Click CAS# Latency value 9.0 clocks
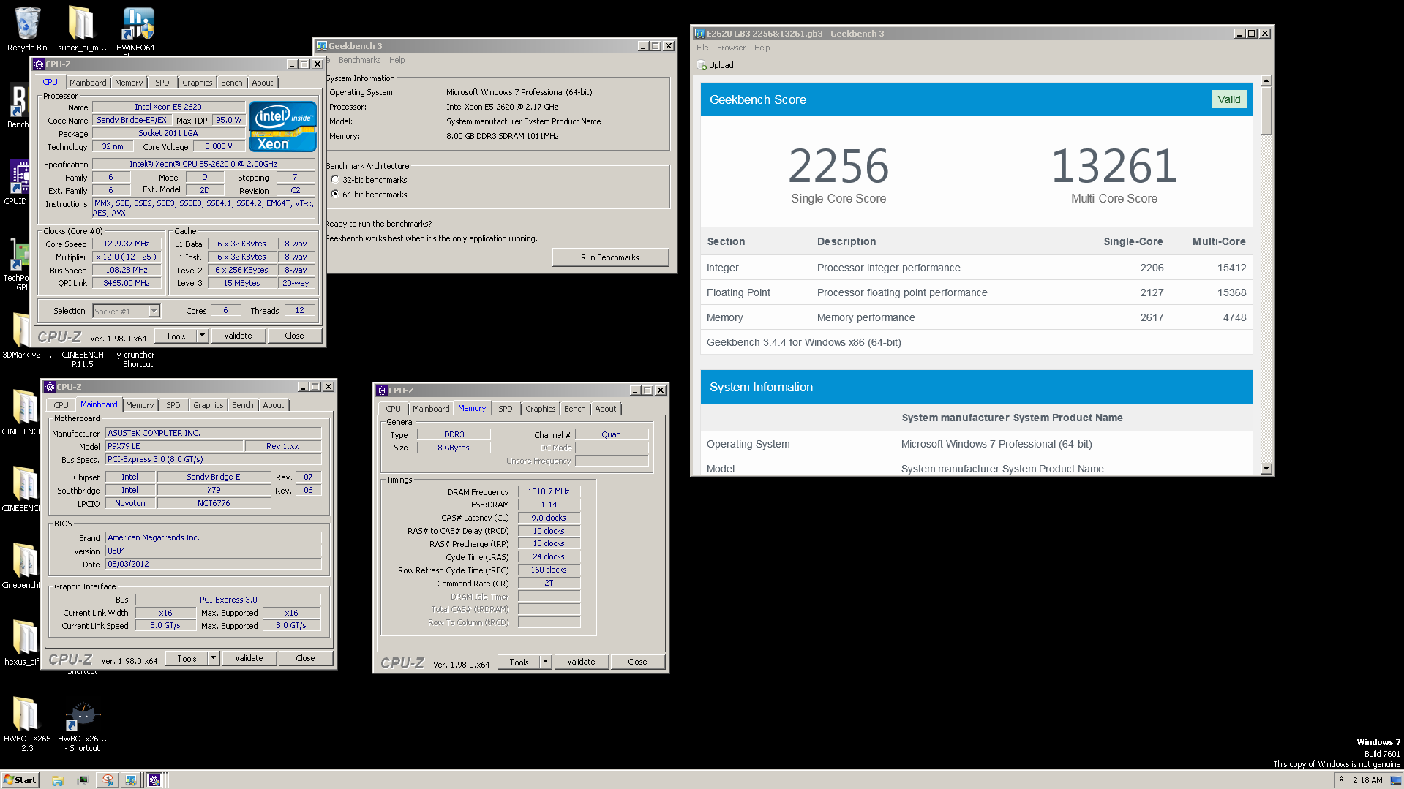 (549, 518)
